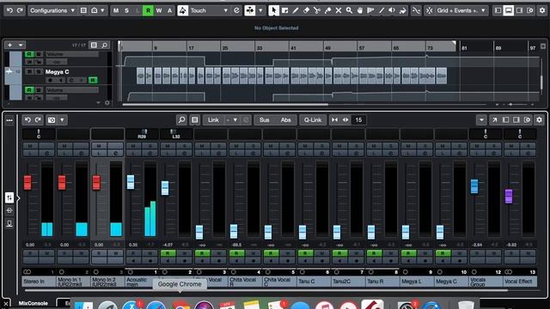Click the visible channel count field showing 15
Image resolution: width=550 pixels, height=309 pixels.
358,120
